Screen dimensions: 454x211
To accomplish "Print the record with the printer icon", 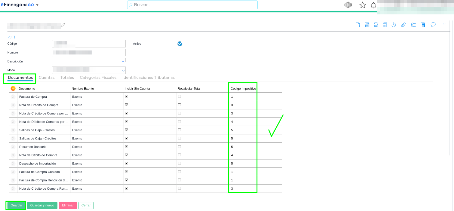I will click(376, 25).
